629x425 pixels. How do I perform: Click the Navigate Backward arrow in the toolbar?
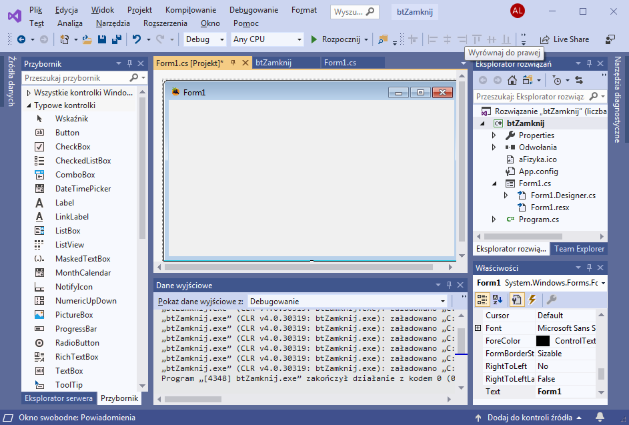point(21,39)
